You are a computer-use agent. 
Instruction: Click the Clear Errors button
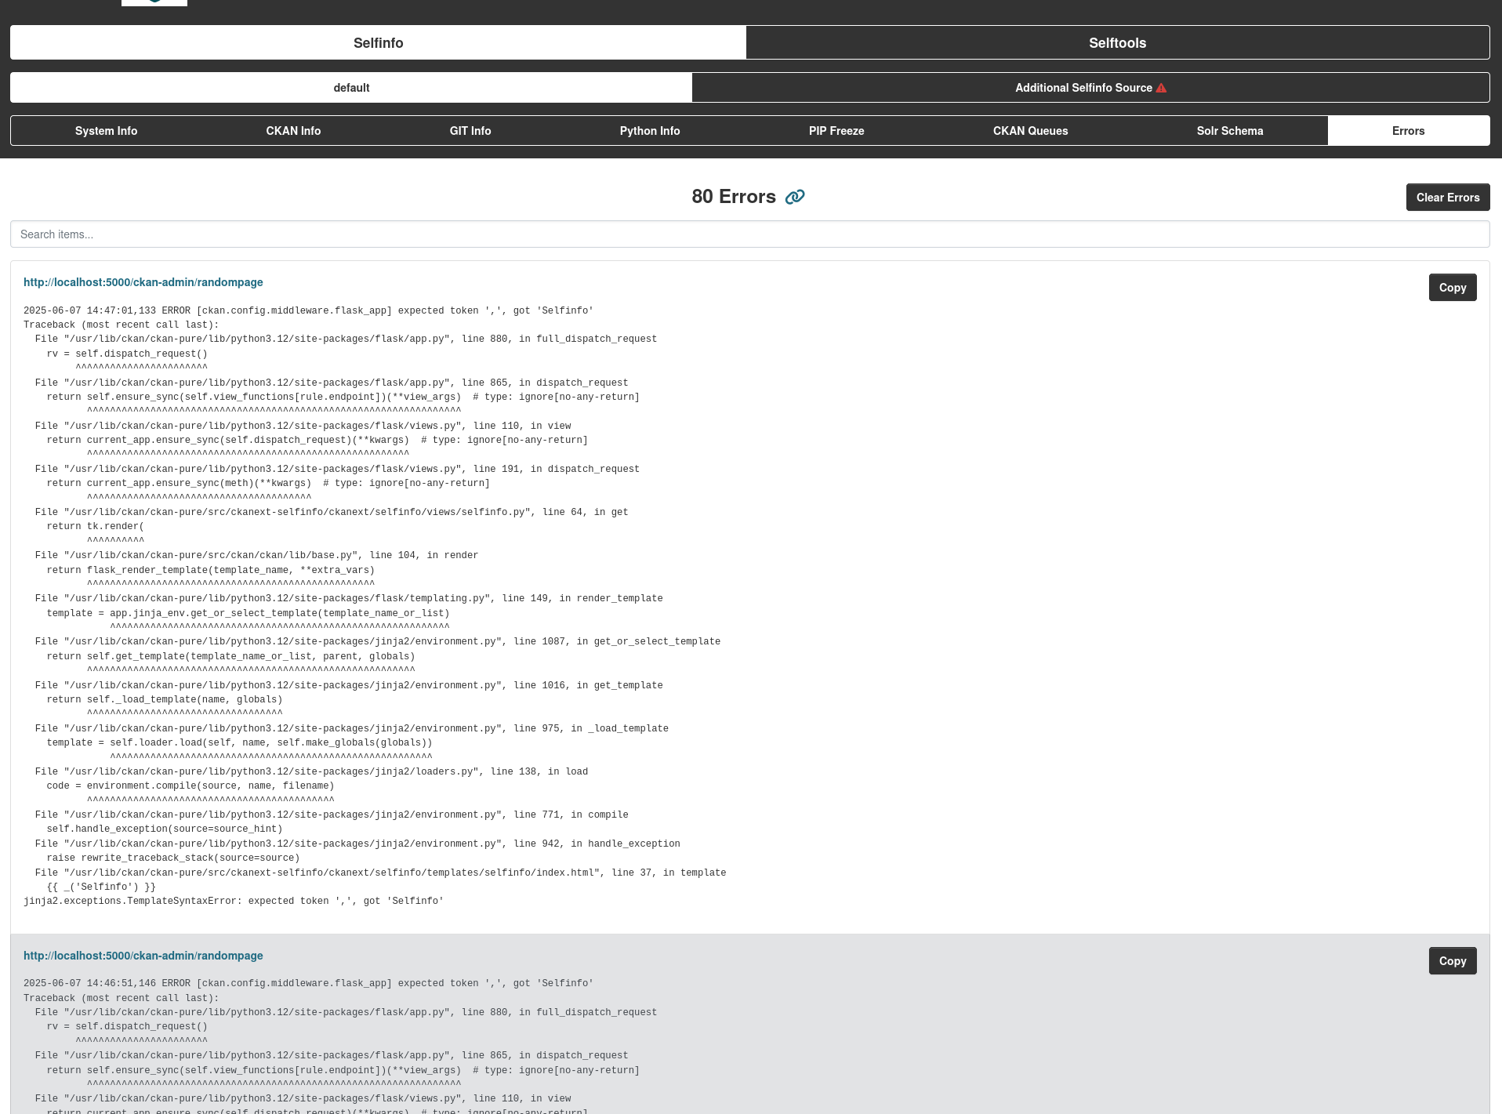tap(1447, 198)
